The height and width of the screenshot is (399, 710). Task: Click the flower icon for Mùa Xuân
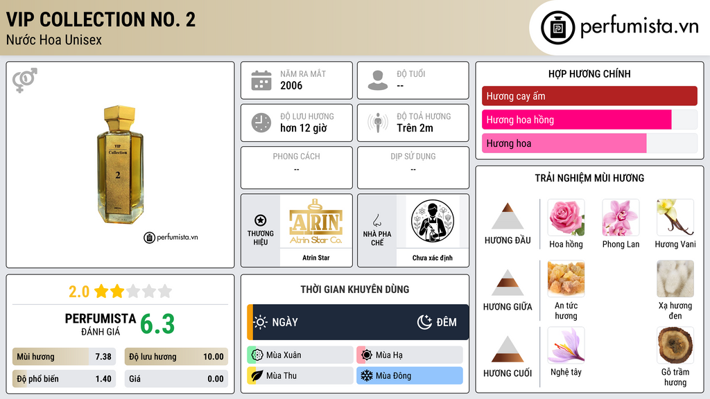click(x=257, y=355)
